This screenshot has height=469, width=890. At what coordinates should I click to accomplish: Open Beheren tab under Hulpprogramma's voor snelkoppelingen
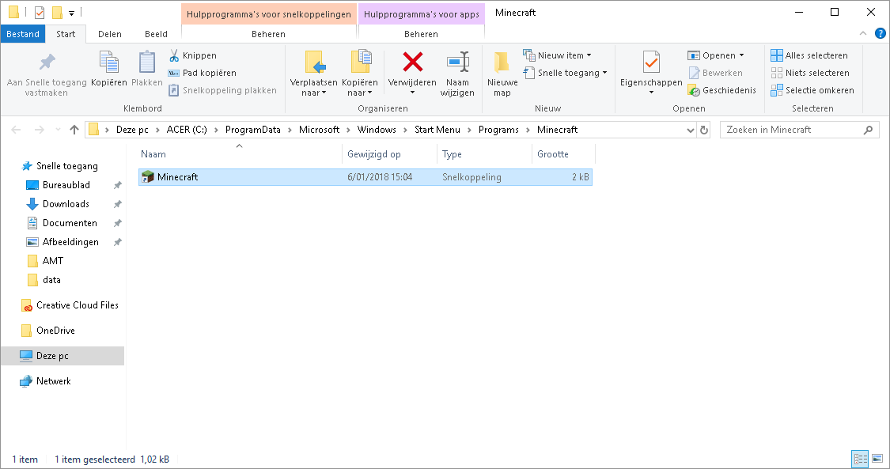tap(268, 34)
